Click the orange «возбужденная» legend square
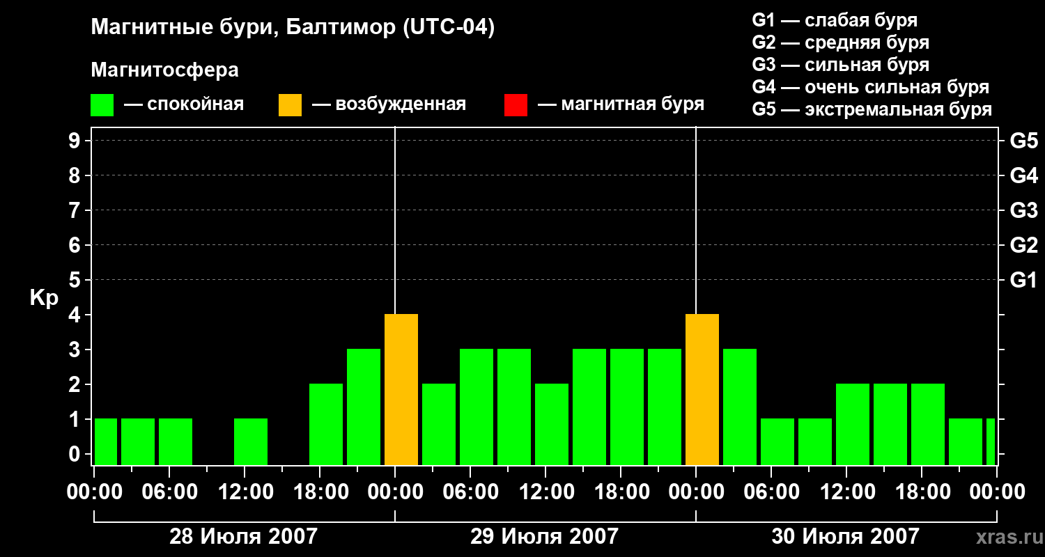The width and height of the screenshot is (1045, 557). tap(290, 105)
